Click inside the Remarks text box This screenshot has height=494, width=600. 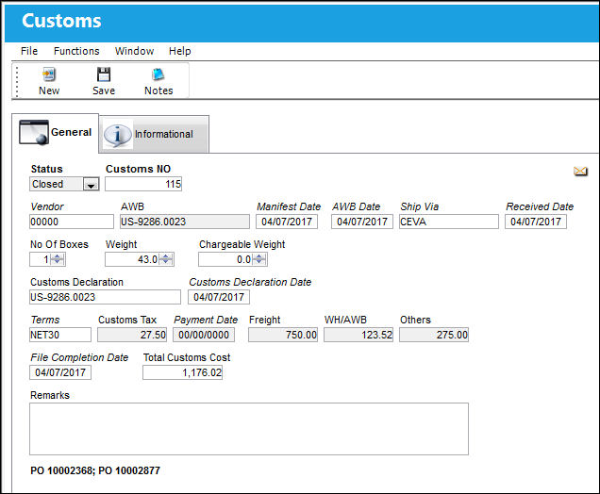coord(249,429)
